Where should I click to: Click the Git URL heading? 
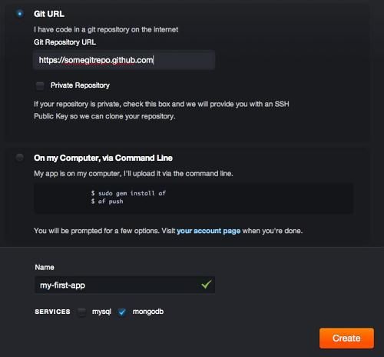click(49, 14)
